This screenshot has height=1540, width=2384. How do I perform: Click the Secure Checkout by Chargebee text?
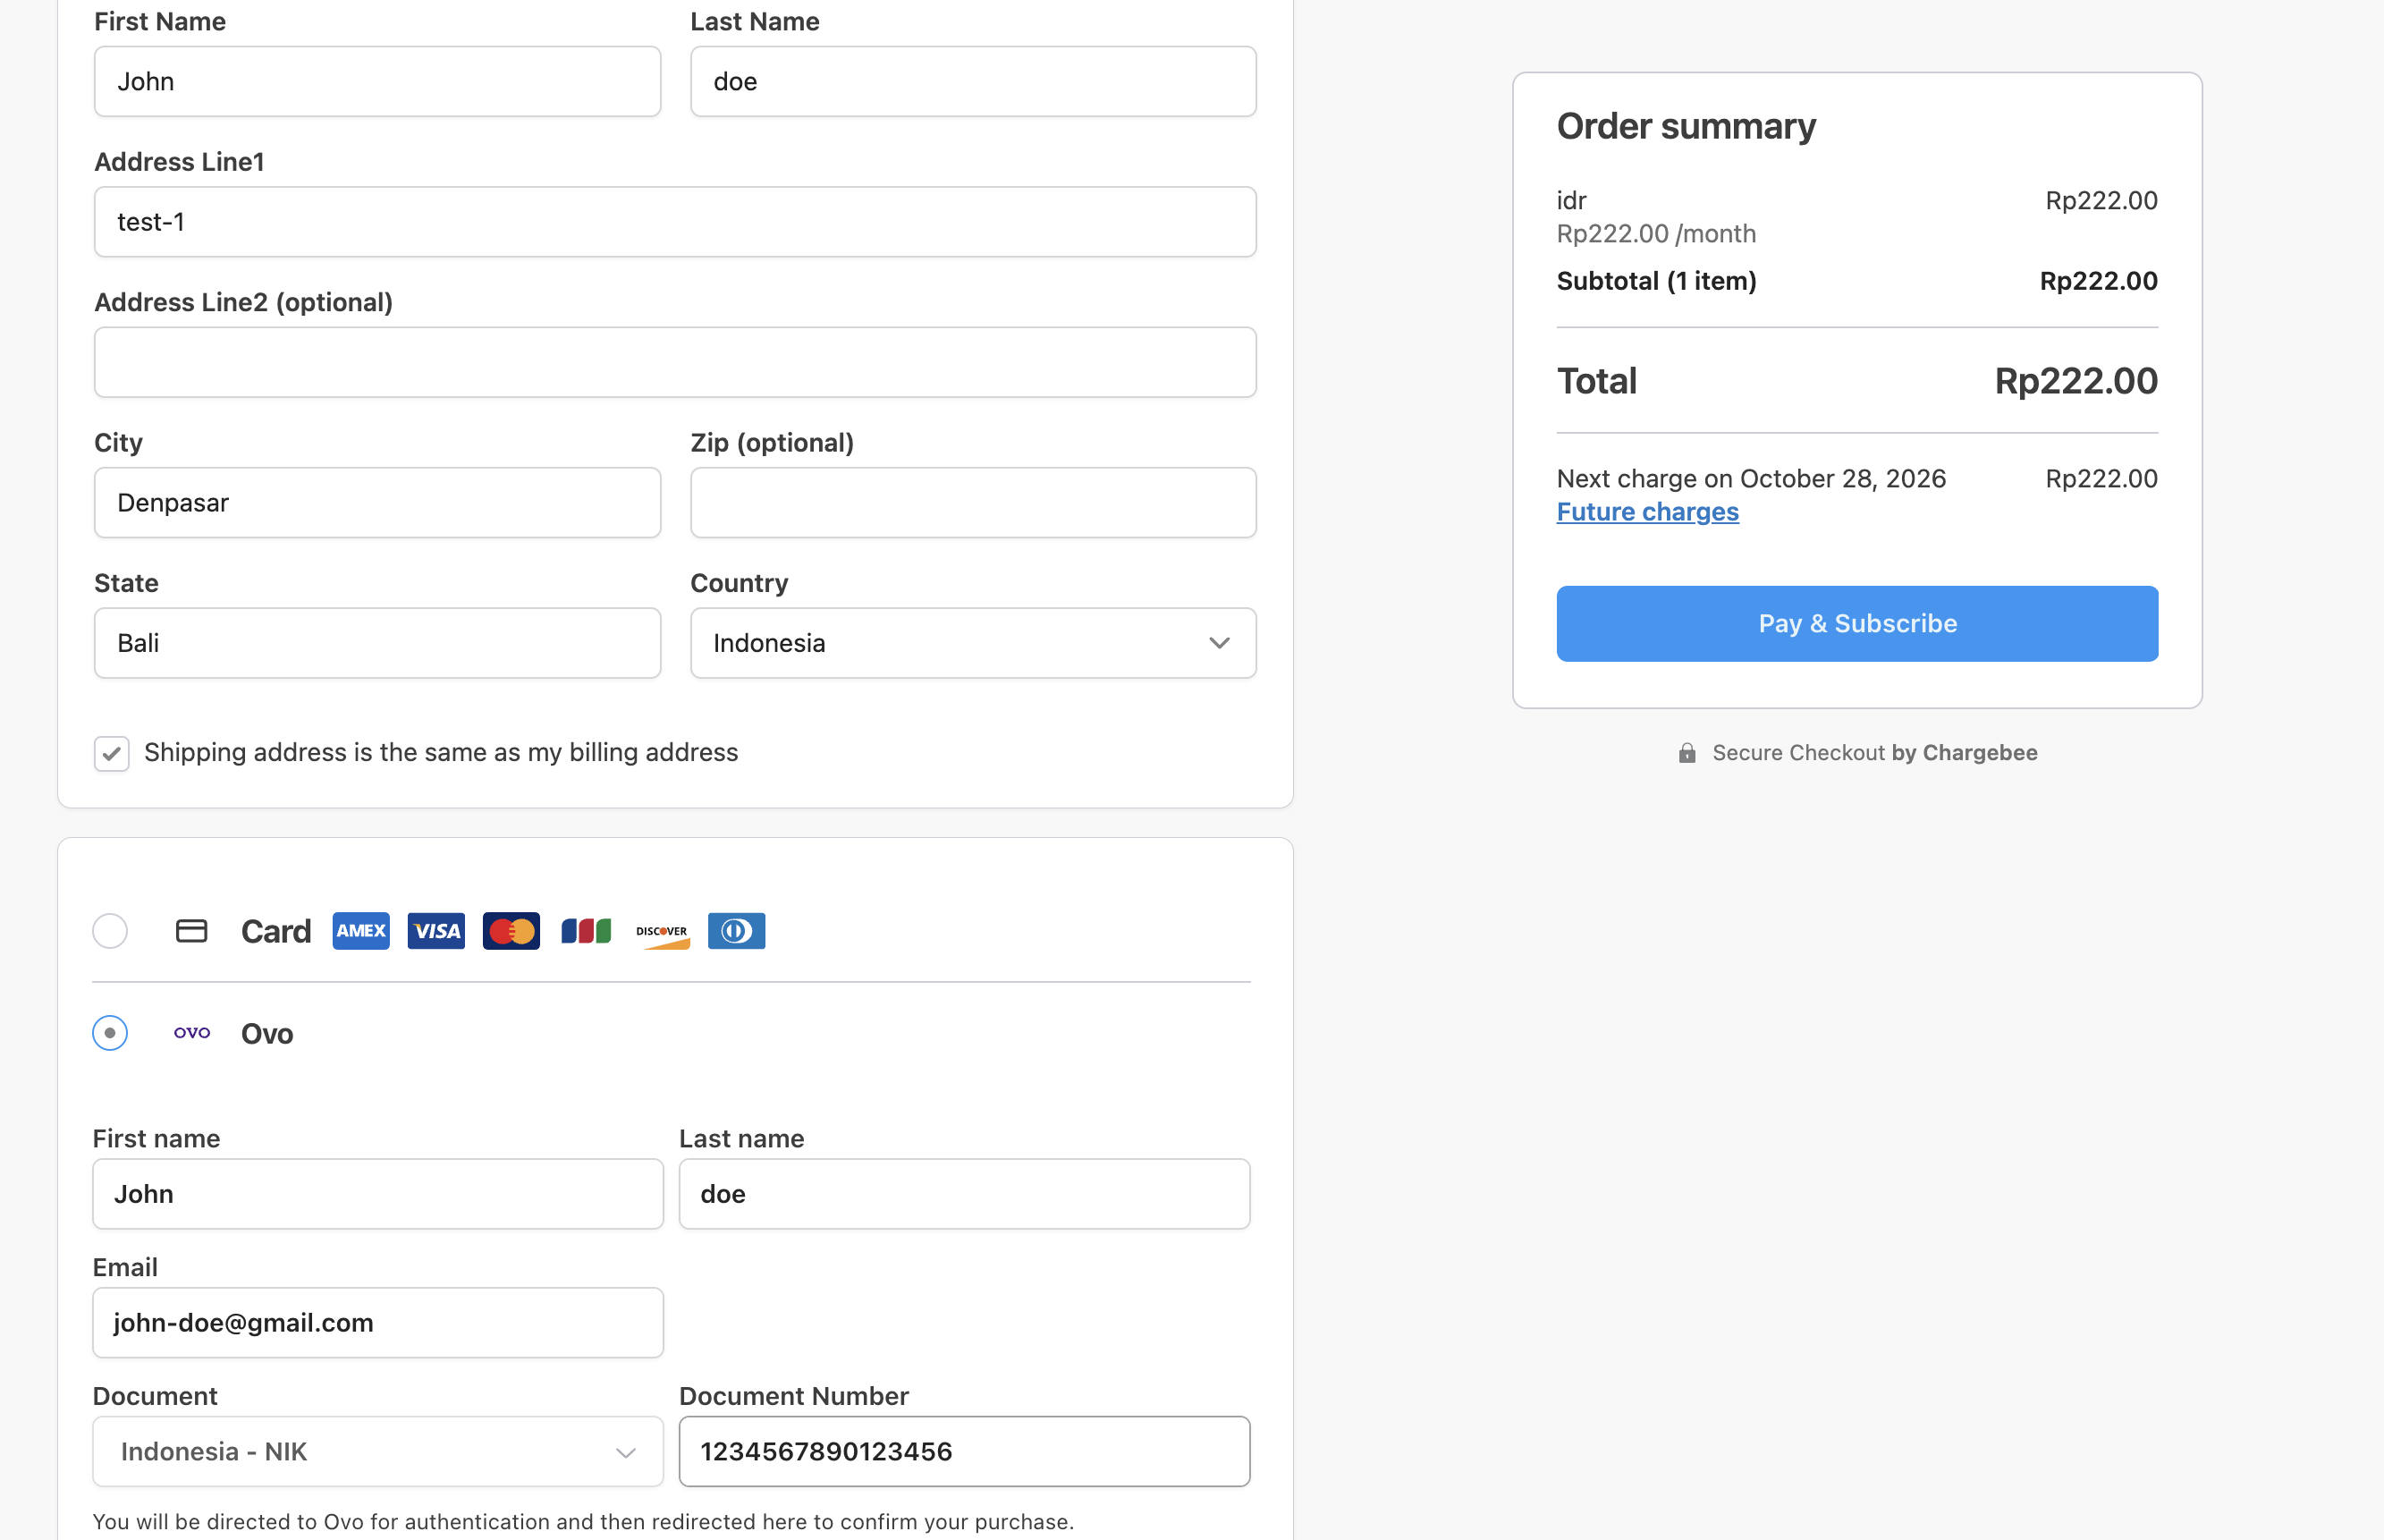1874,753
